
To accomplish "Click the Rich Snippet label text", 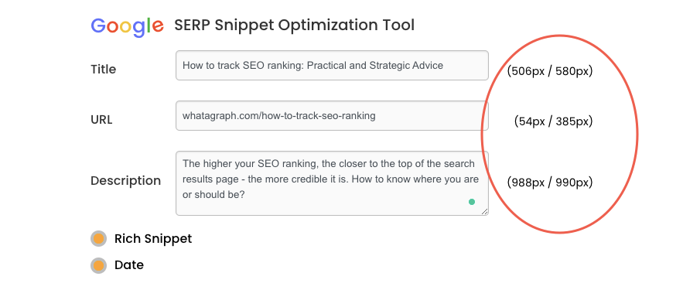I will point(153,239).
